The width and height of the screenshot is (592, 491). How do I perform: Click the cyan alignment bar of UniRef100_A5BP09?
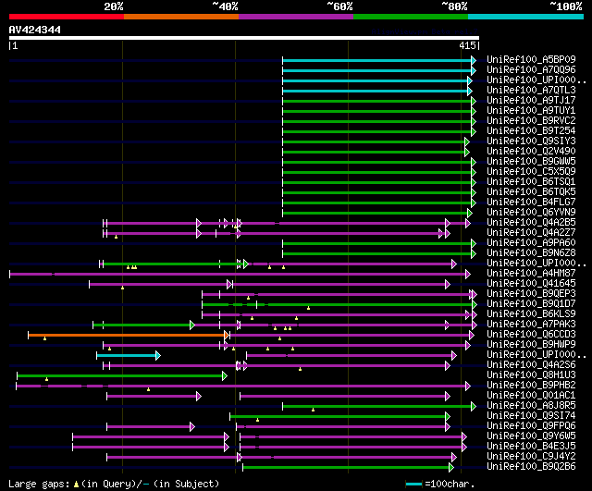point(378,60)
